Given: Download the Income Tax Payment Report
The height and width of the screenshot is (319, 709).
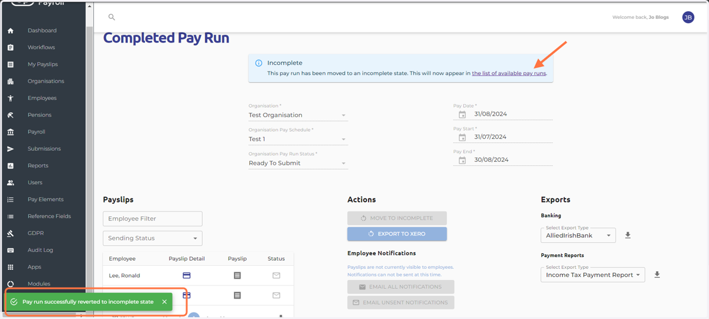Looking at the screenshot, I should [657, 275].
